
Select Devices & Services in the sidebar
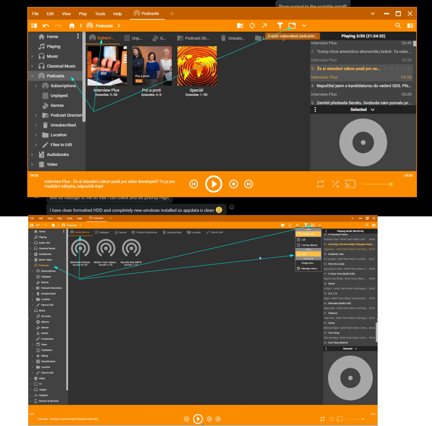coord(48,401)
